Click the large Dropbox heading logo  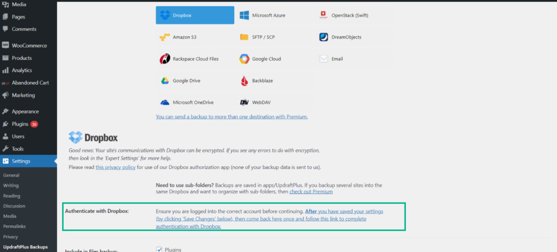[93, 137]
